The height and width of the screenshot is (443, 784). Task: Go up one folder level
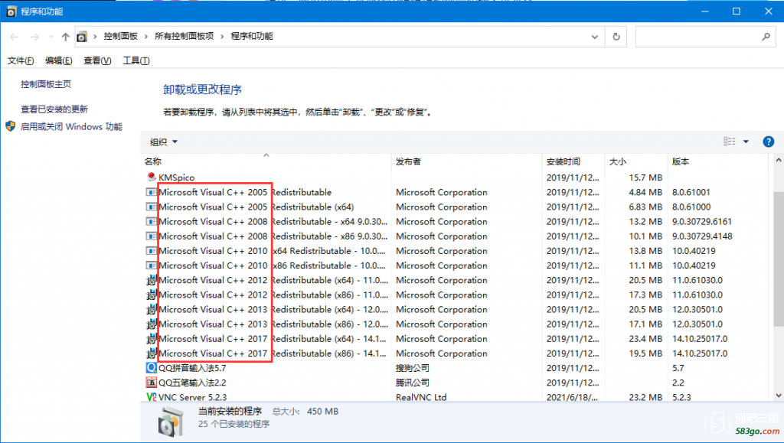pyautogui.click(x=66, y=37)
